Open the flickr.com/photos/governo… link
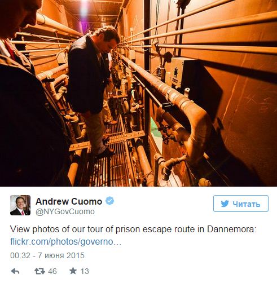 click(65, 242)
